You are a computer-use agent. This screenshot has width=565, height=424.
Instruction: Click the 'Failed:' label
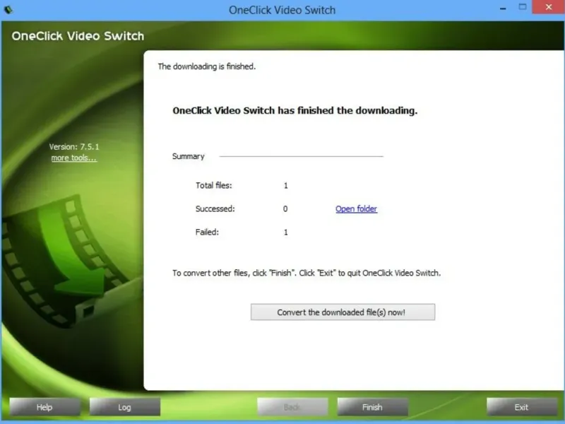207,232
